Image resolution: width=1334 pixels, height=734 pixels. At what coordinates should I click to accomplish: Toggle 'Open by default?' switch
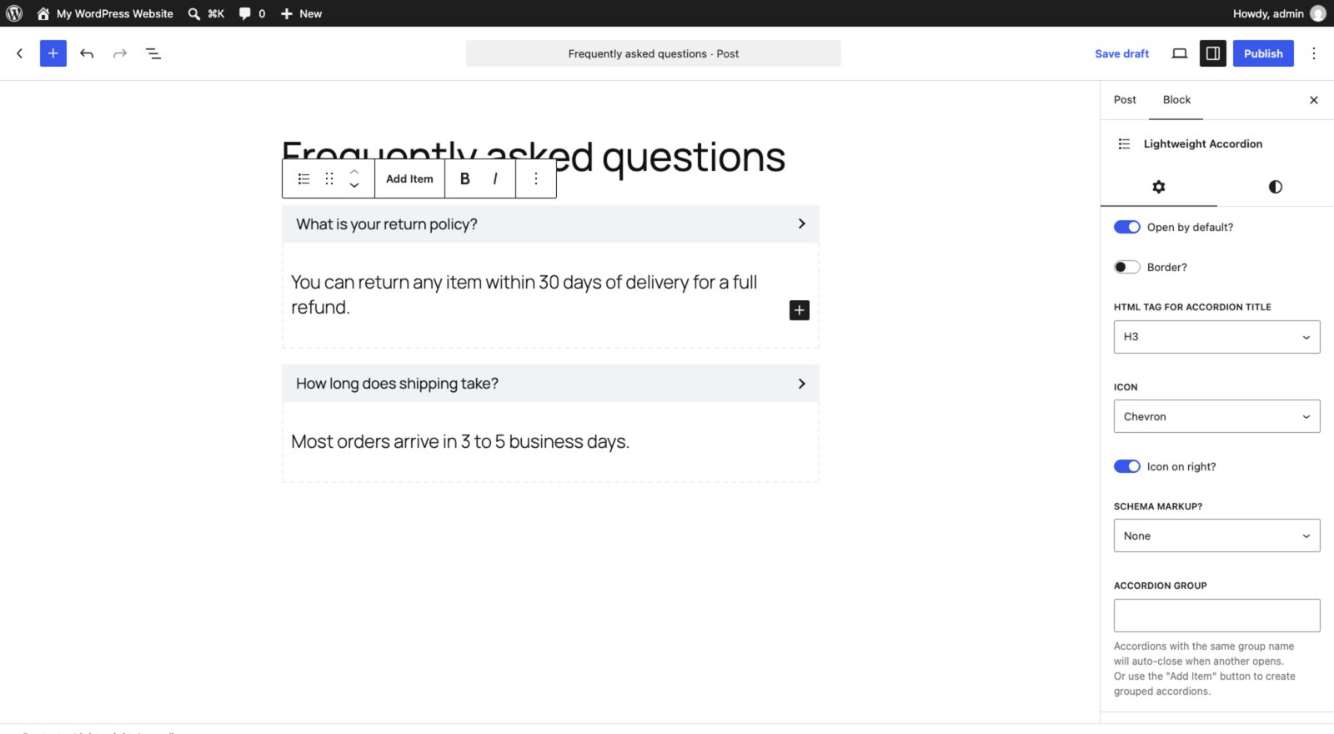click(1127, 227)
